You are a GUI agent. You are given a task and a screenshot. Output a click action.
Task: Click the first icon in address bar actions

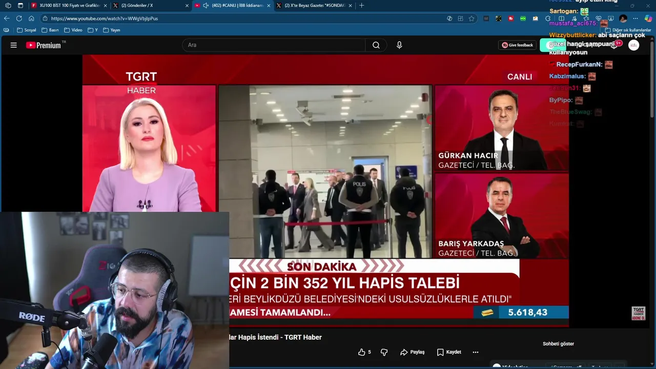(x=449, y=18)
